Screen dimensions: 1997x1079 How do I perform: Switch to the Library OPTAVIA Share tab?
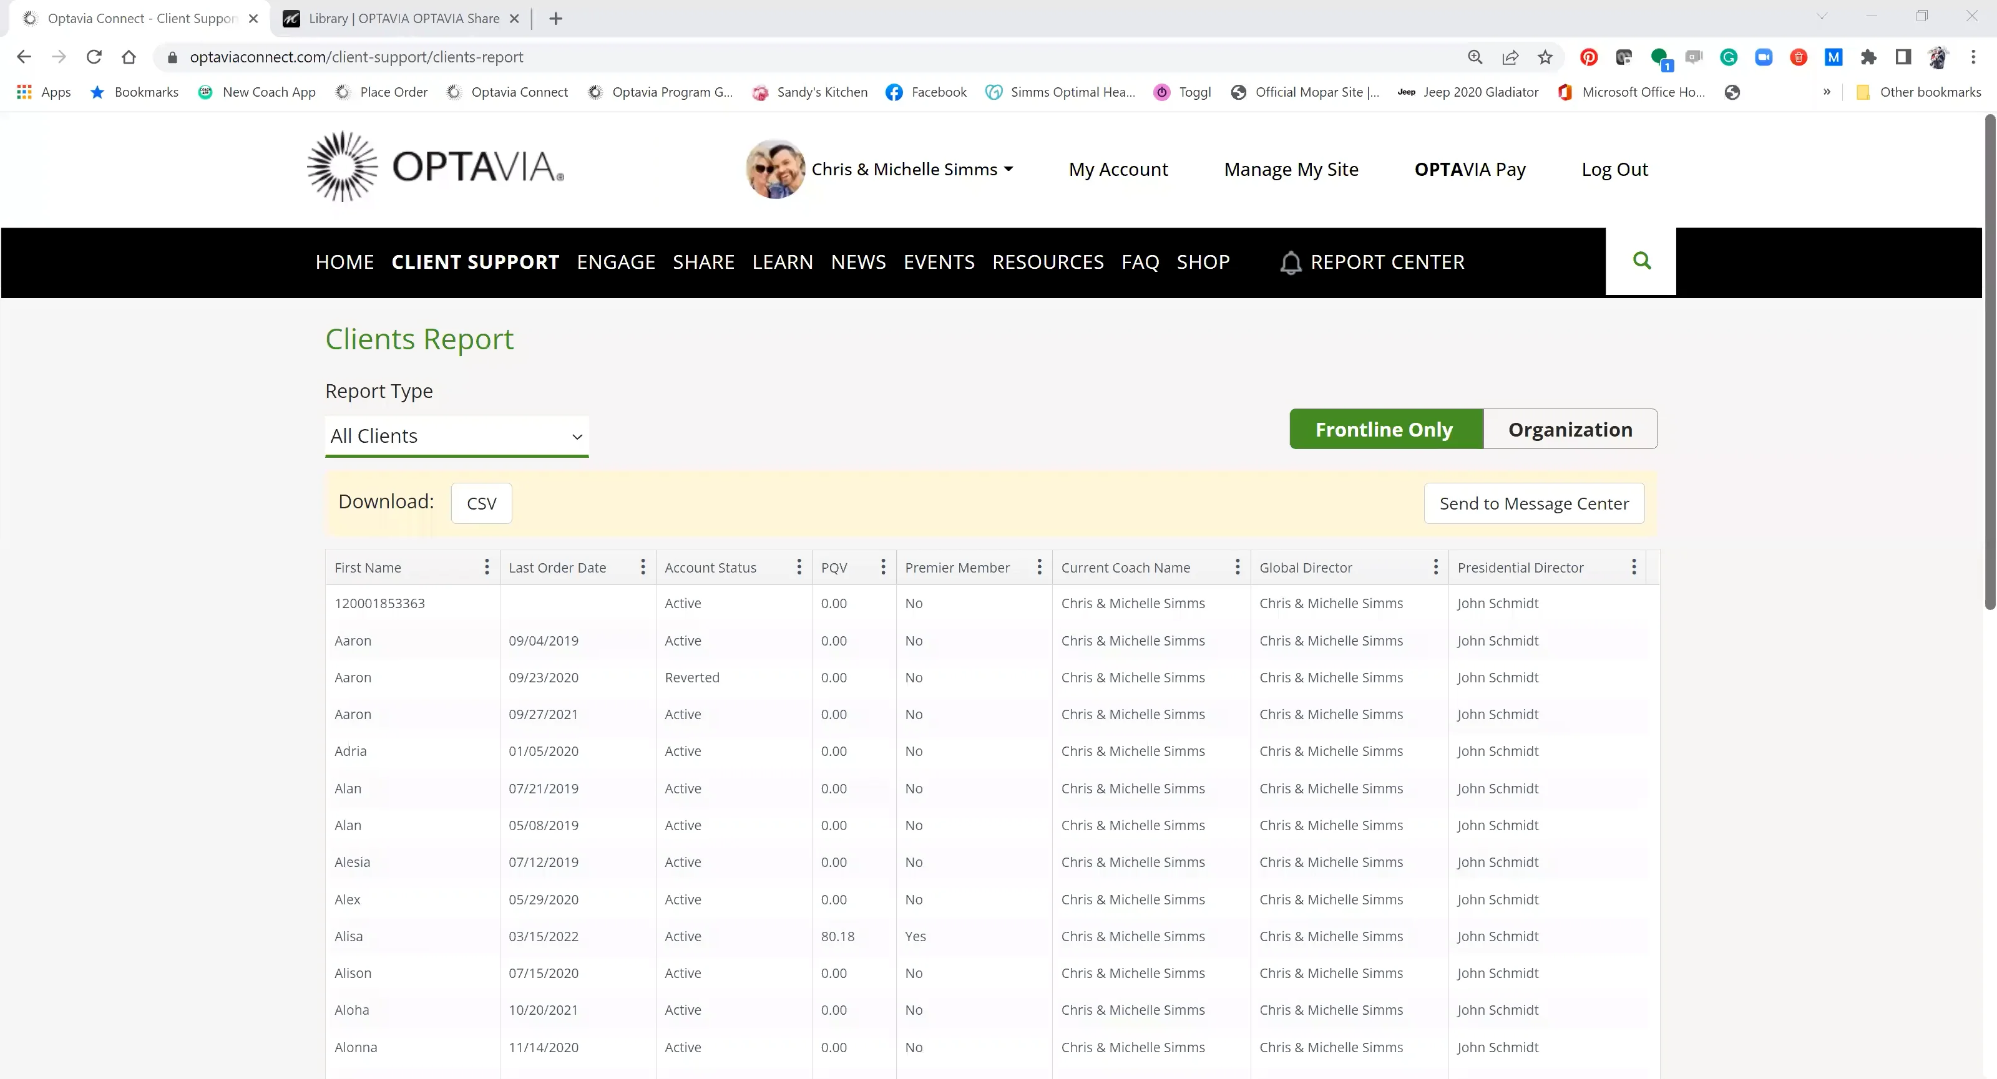(x=400, y=18)
